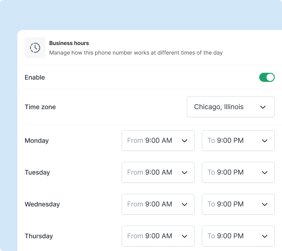Click the Time zone label
The image size is (282, 251).
click(40, 107)
